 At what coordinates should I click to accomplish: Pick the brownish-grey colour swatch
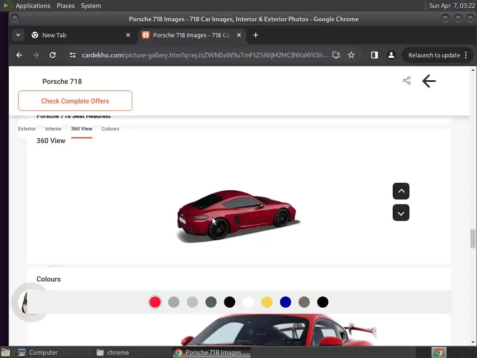(304, 302)
